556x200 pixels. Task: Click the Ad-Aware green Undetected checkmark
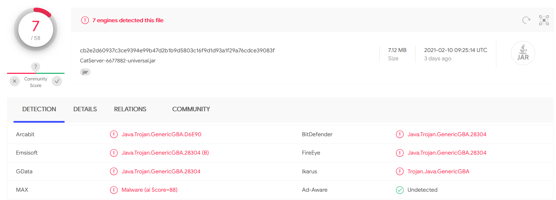400,190
